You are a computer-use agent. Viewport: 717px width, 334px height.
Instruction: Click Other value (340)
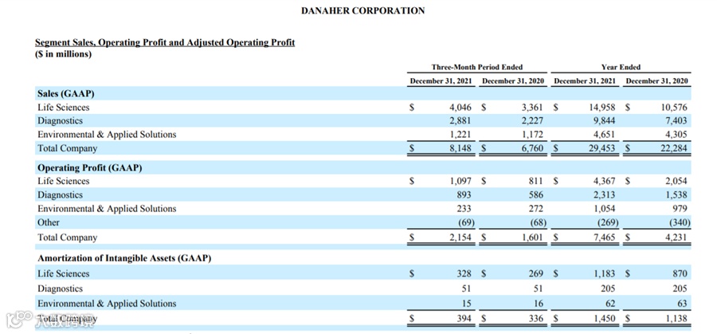[679, 222]
